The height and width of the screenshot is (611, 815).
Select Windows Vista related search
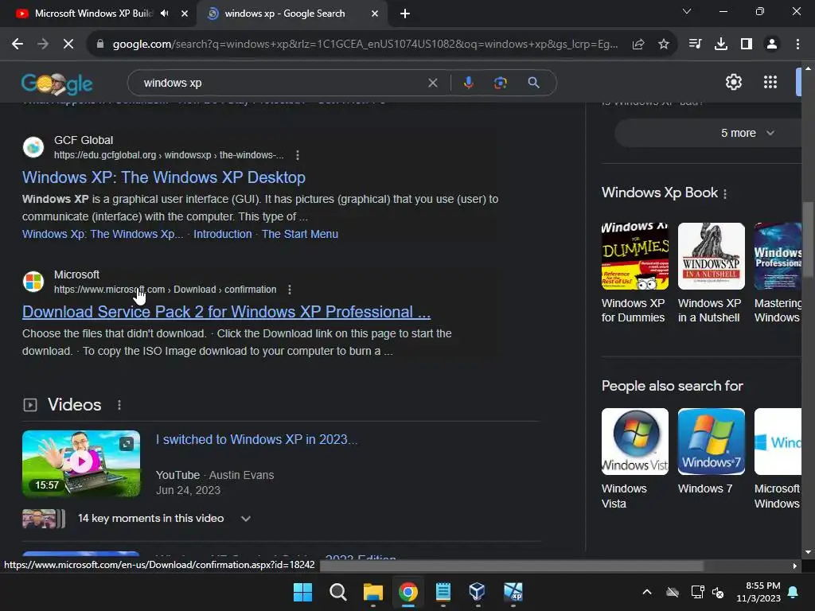pyautogui.click(x=634, y=459)
